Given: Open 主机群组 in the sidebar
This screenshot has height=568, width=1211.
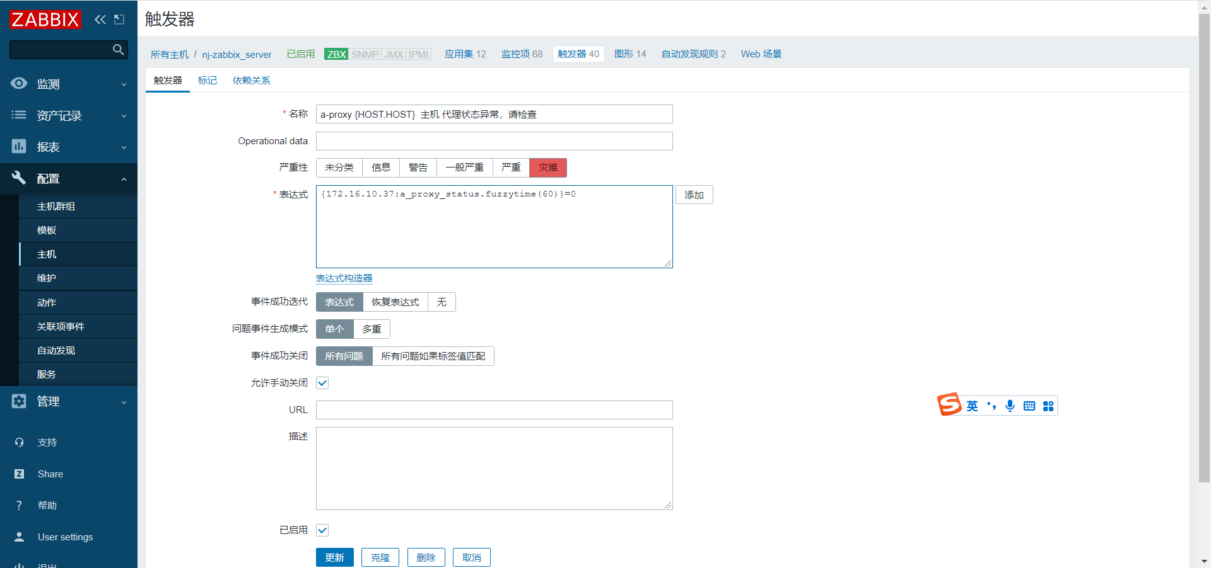Looking at the screenshot, I should 78,207.
